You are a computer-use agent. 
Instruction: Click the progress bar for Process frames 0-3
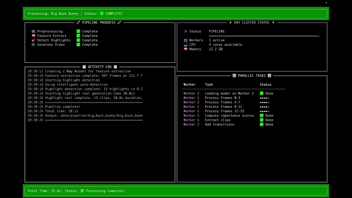[265, 98]
